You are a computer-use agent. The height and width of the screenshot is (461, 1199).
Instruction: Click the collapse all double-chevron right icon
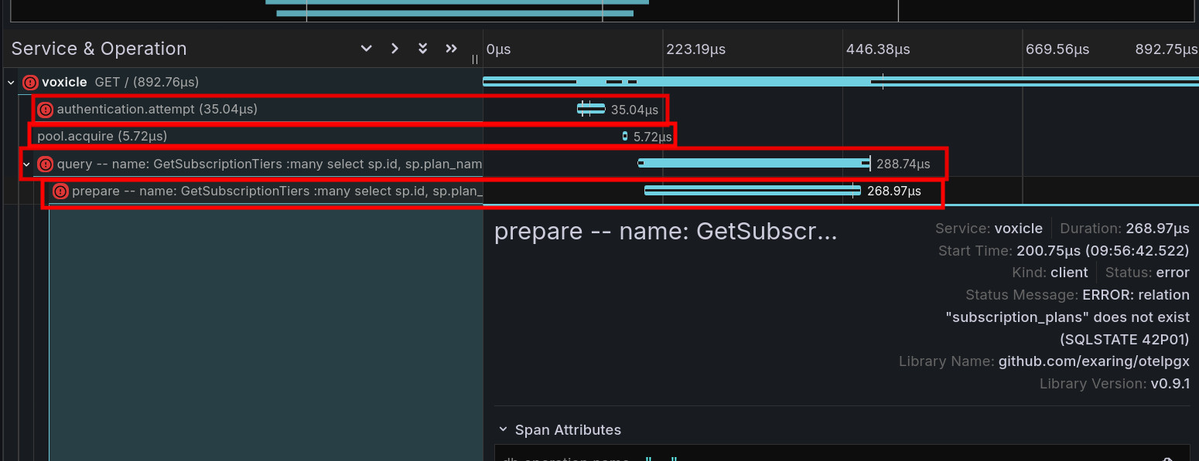coord(451,49)
